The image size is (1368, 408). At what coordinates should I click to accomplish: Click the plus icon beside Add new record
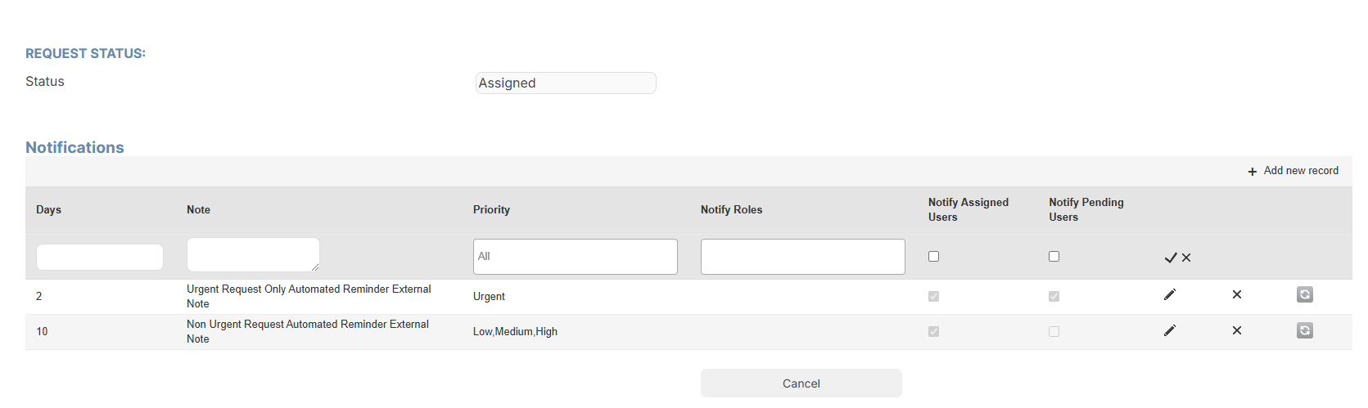(1253, 172)
